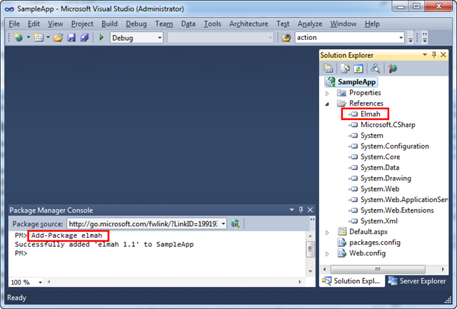The height and width of the screenshot is (309, 457).
Task: Expand the Web.config node
Action: [x=327, y=254]
